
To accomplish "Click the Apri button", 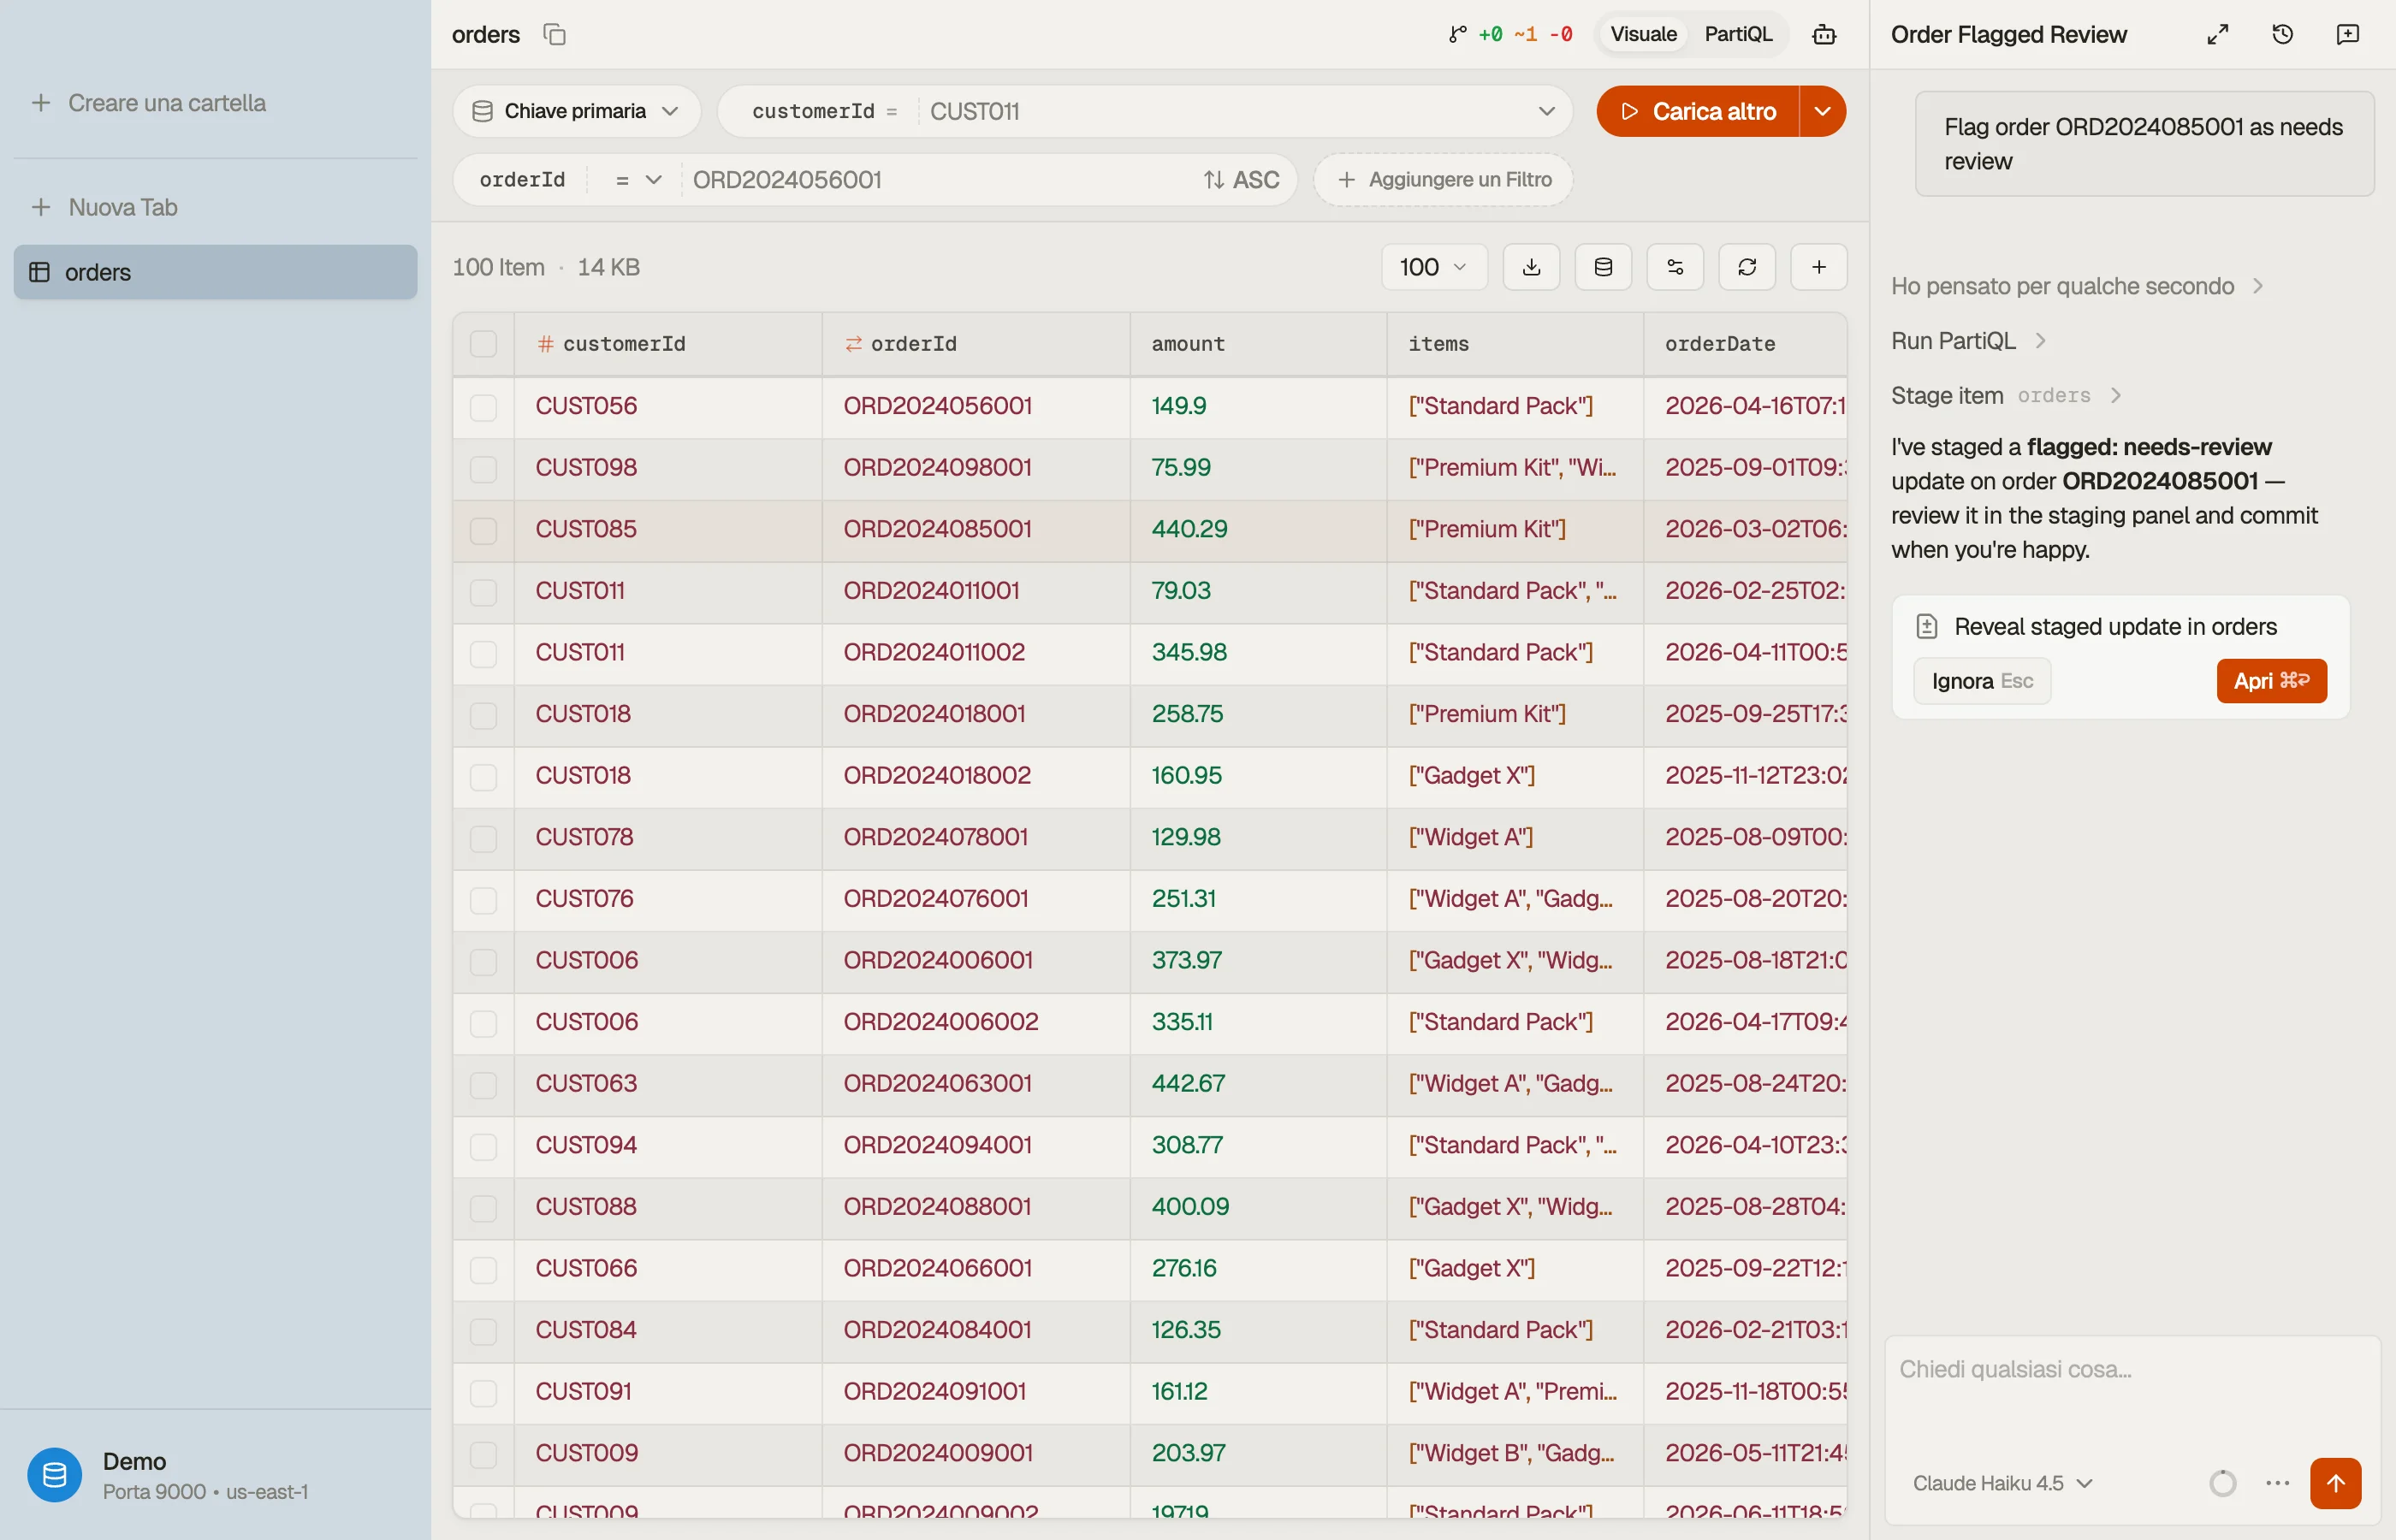I will [x=2271, y=681].
